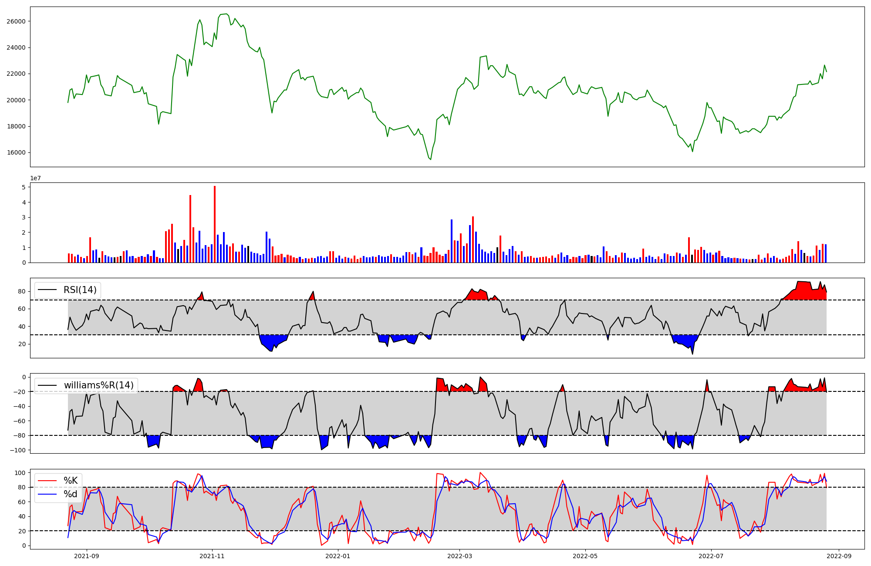871x566 pixels.
Task: Click the -100 tick on williams%R axis
Action: pyautogui.click(x=17, y=450)
